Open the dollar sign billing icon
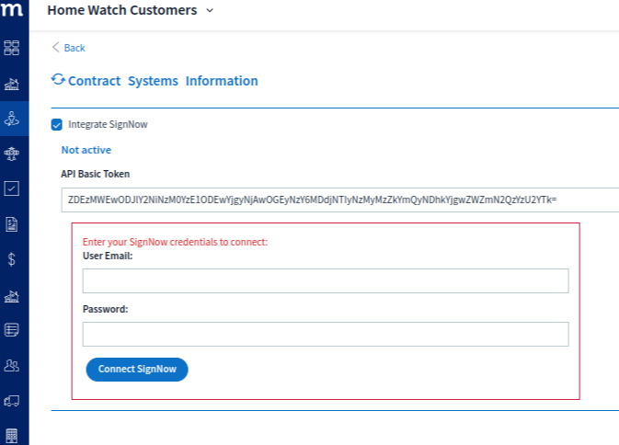This screenshot has width=619, height=445. (x=11, y=259)
